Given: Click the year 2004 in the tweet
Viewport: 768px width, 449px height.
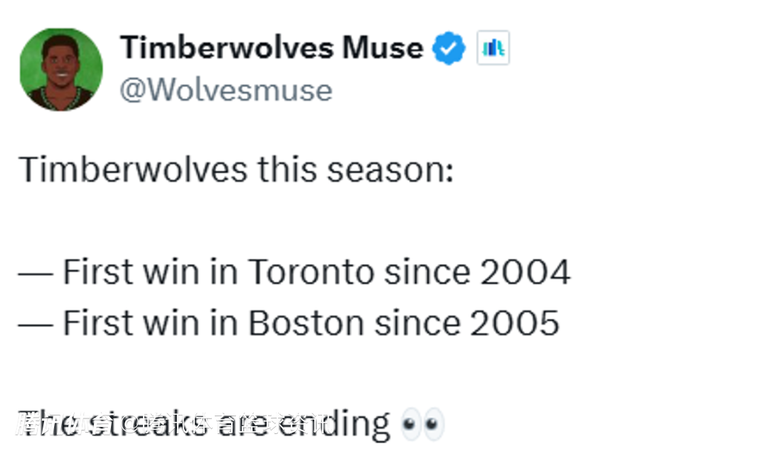Looking at the screenshot, I should (x=525, y=272).
